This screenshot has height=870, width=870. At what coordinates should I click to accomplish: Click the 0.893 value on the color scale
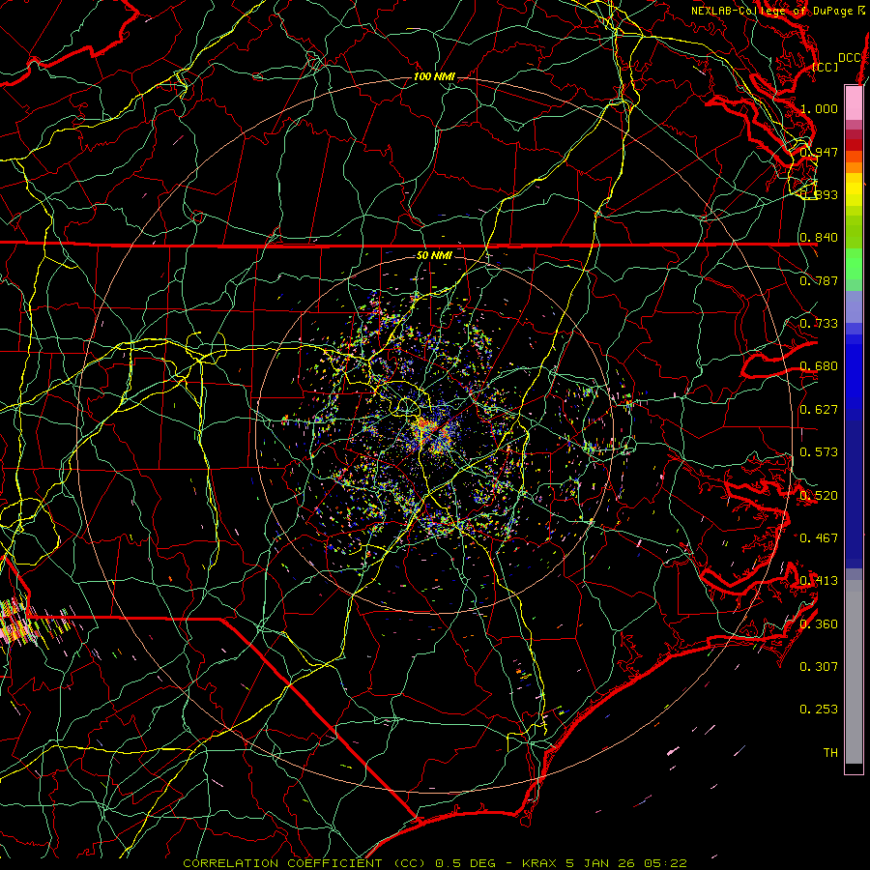click(819, 194)
